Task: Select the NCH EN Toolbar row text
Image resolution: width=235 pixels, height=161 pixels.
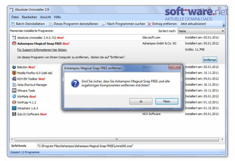Action: click(x=27, y=79)
